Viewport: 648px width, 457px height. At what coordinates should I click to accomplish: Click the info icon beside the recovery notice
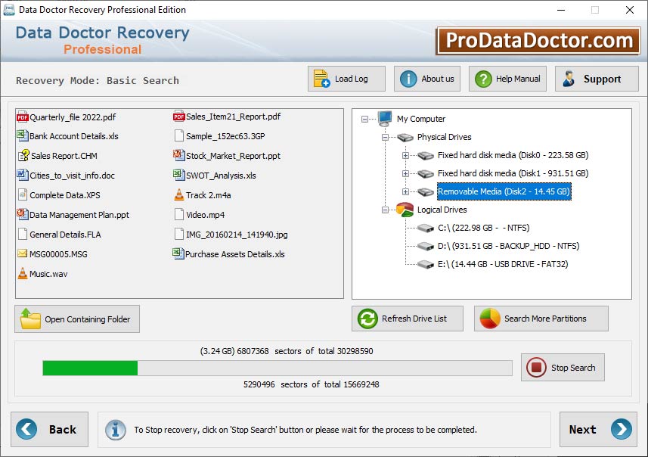pyautogui.click(x=115, y=430)
